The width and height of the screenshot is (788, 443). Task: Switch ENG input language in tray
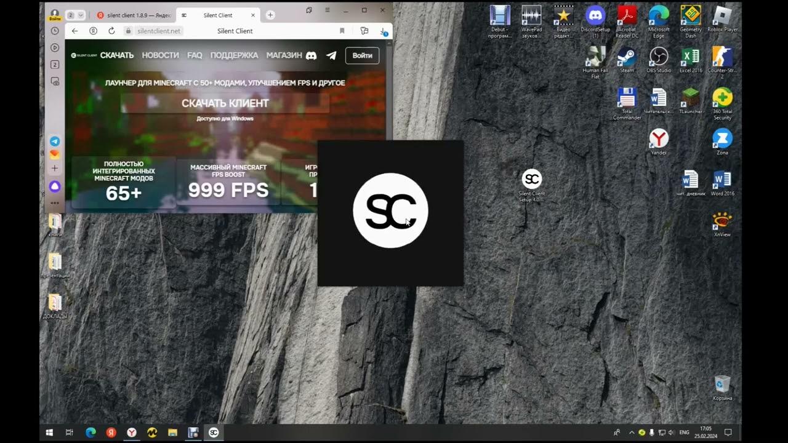coord(684,433)
